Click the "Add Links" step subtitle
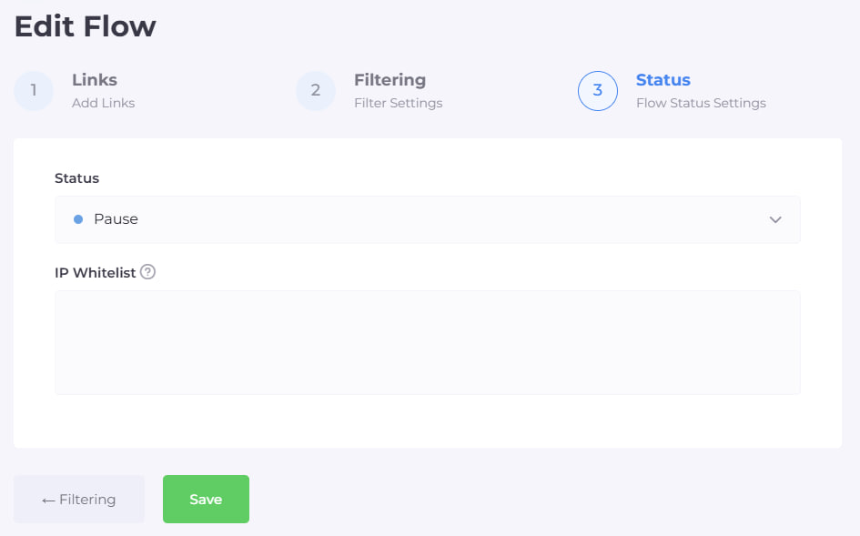The height and width of the screenshot is (536, 860). (103, 104)
